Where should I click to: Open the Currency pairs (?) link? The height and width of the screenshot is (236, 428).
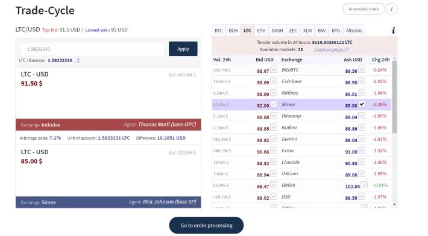click(x=332, y=49)
